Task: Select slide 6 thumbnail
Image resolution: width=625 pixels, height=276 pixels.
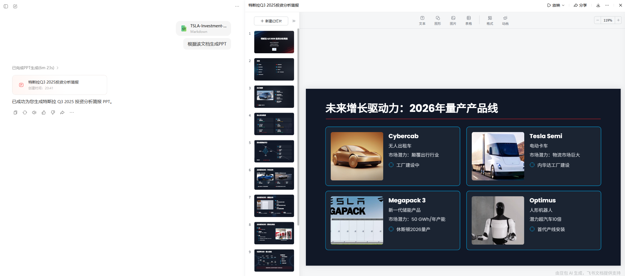Action: (x=274, y=178)
